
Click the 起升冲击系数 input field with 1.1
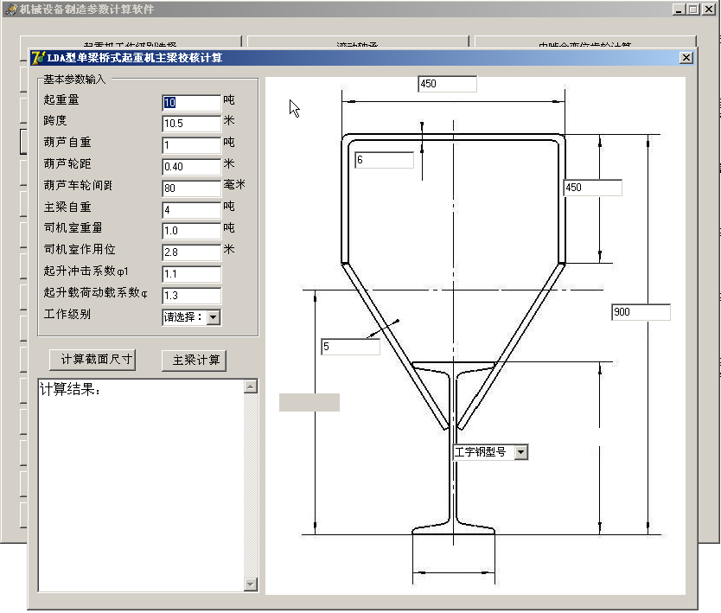(x=192, y=274)
